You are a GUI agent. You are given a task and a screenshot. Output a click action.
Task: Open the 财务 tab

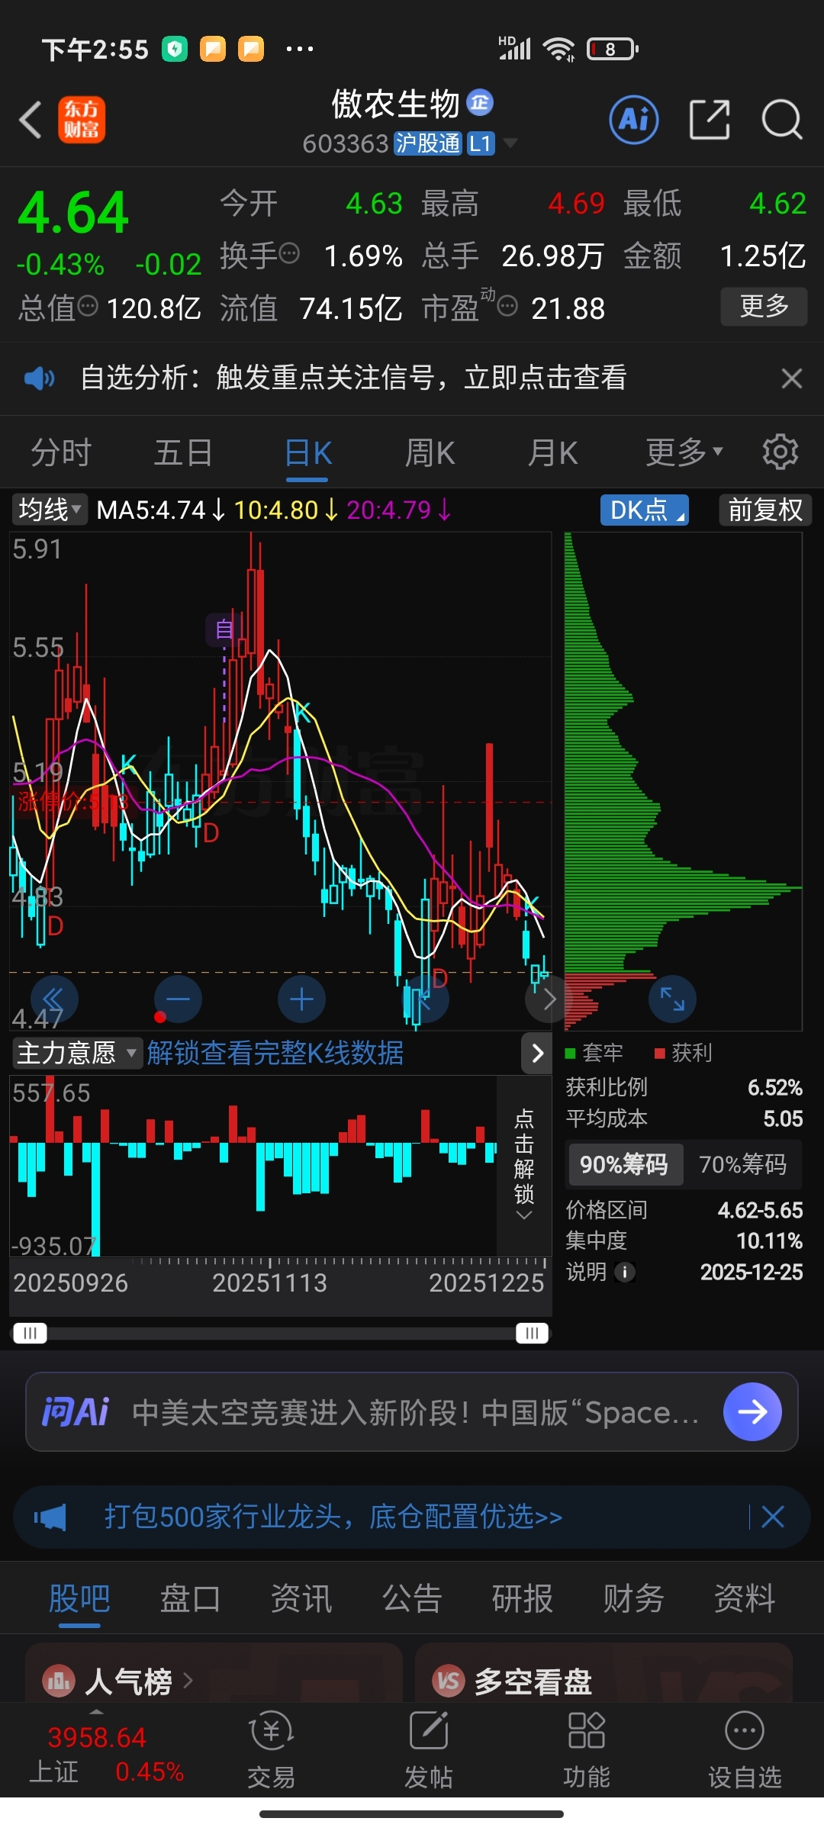(633, 1599)
